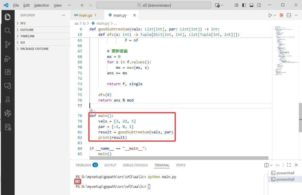This screenshot has width=302, height=195.
Task: Open the run button dropdown arrow
Action: [x=275, y=15]
